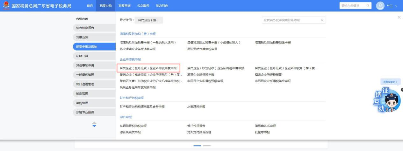Close the 我要办税 menu panel

click(399, 17)
